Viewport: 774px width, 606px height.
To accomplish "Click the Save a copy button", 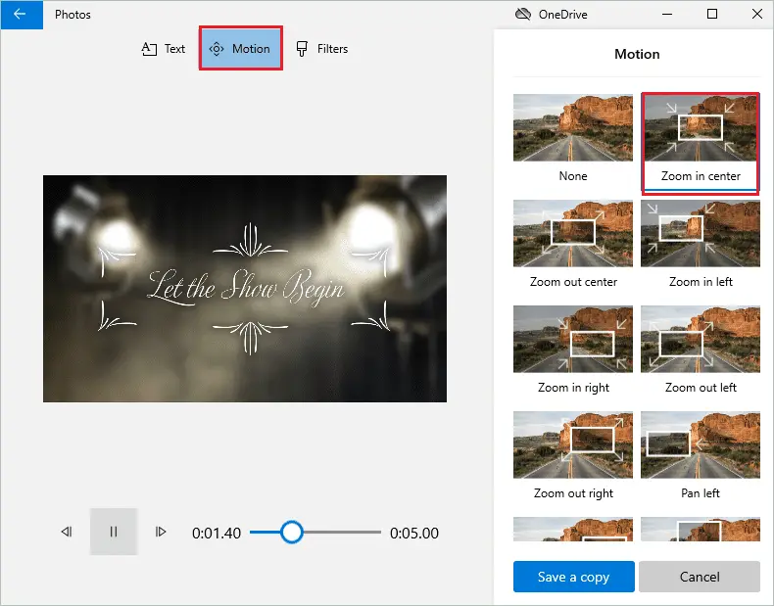I will [x=573, y=577].
